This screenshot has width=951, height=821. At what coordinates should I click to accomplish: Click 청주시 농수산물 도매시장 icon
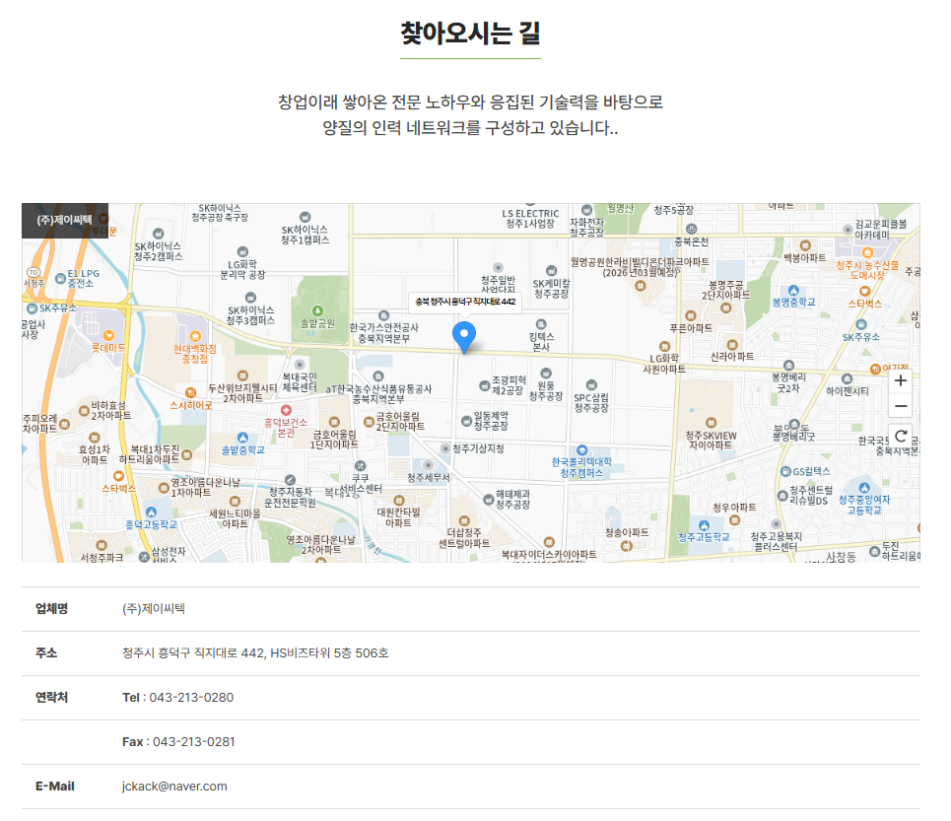pos(867,253)
